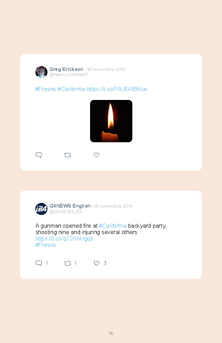Like the i24NEWS English tweet

[96, 263]
